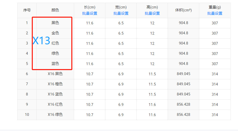238x131 pixels.
Task: Click width value 6.5 in row 2
Action: pyautogui.click(x=121, y=33)
